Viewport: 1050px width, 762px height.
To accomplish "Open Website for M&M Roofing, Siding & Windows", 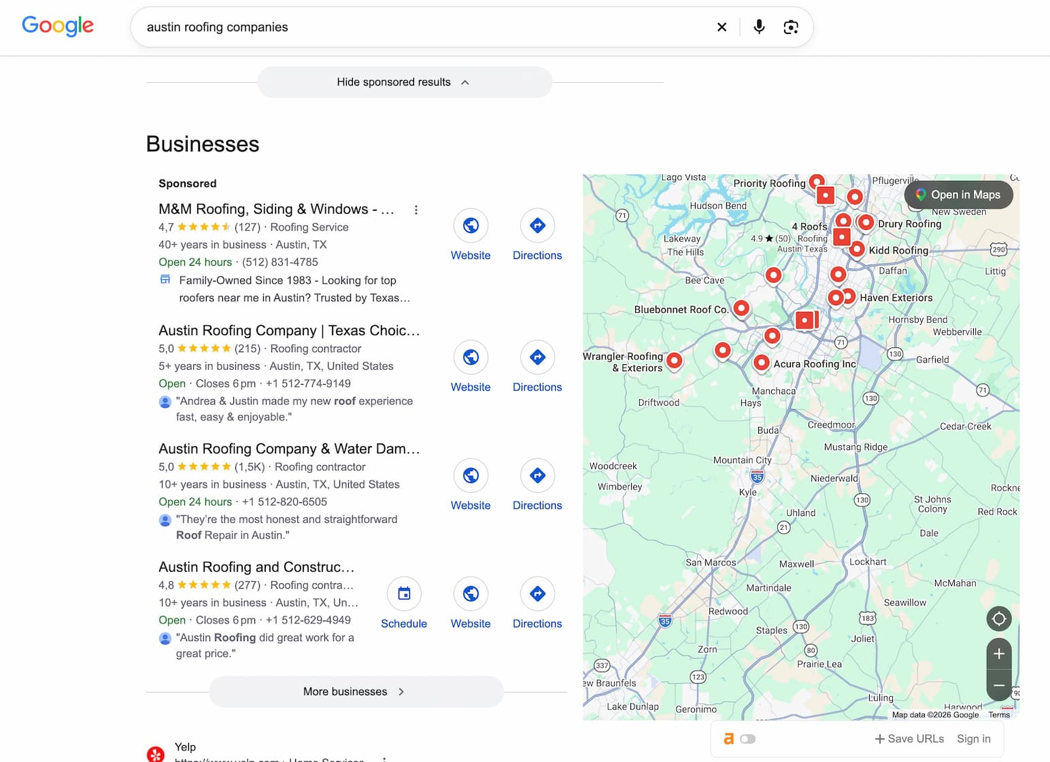I will [471, 235].
